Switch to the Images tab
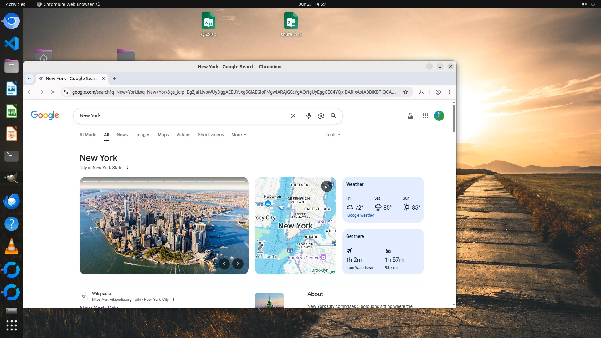Image resolution: width=601 pixels, height=338 pixels. (x=143, y=135)
